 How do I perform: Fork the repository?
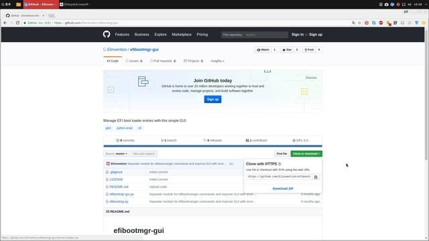click(310, 50)
